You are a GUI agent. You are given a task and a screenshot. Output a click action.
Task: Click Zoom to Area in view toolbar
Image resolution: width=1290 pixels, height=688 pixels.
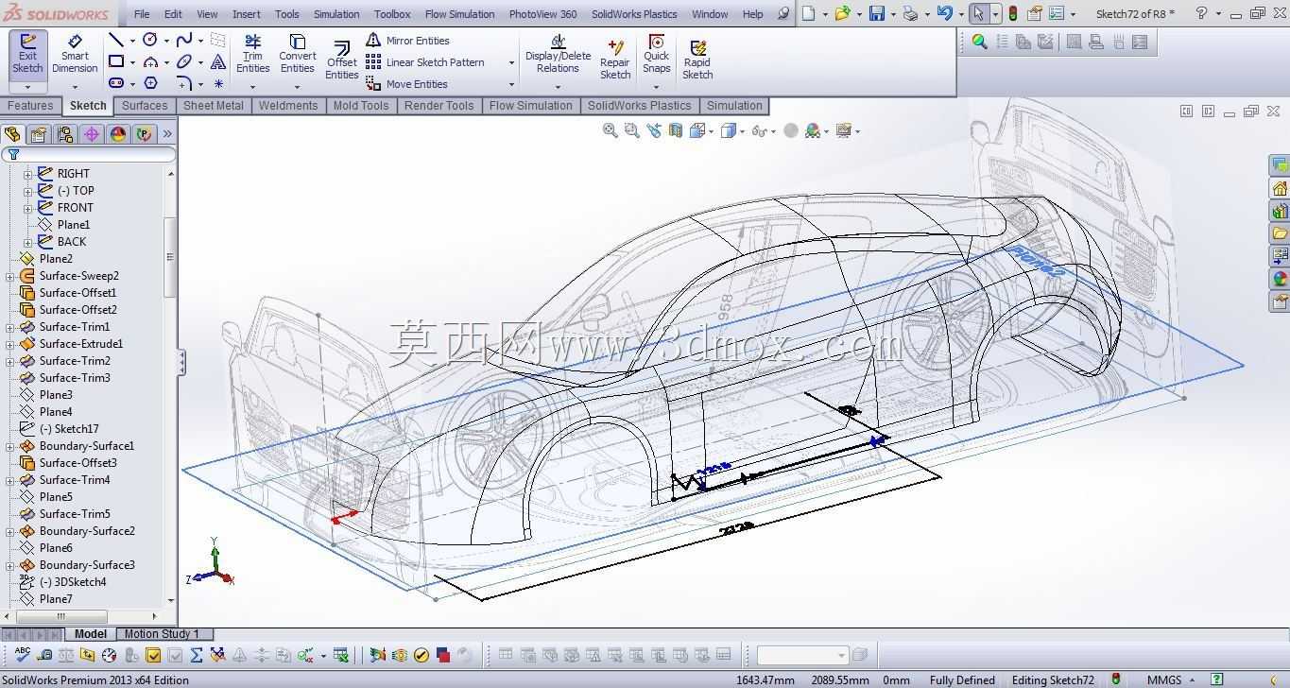[x=632, y=131]
